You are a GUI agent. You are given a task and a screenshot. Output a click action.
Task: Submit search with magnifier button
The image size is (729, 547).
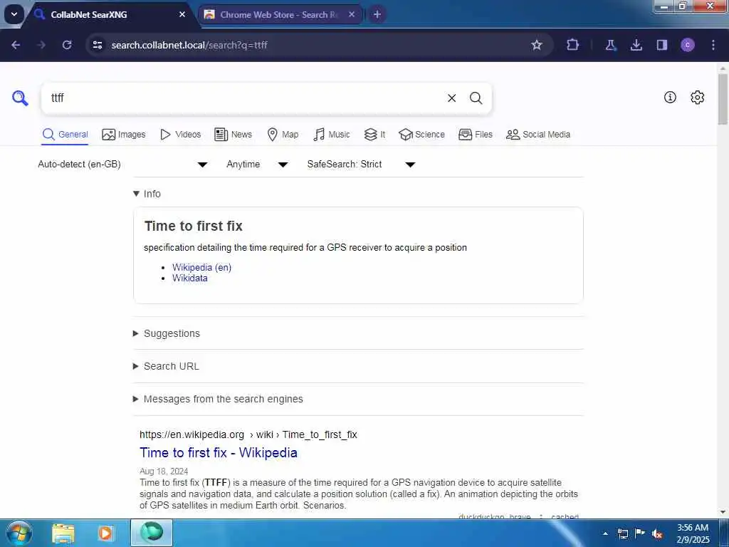click(476, 98)
